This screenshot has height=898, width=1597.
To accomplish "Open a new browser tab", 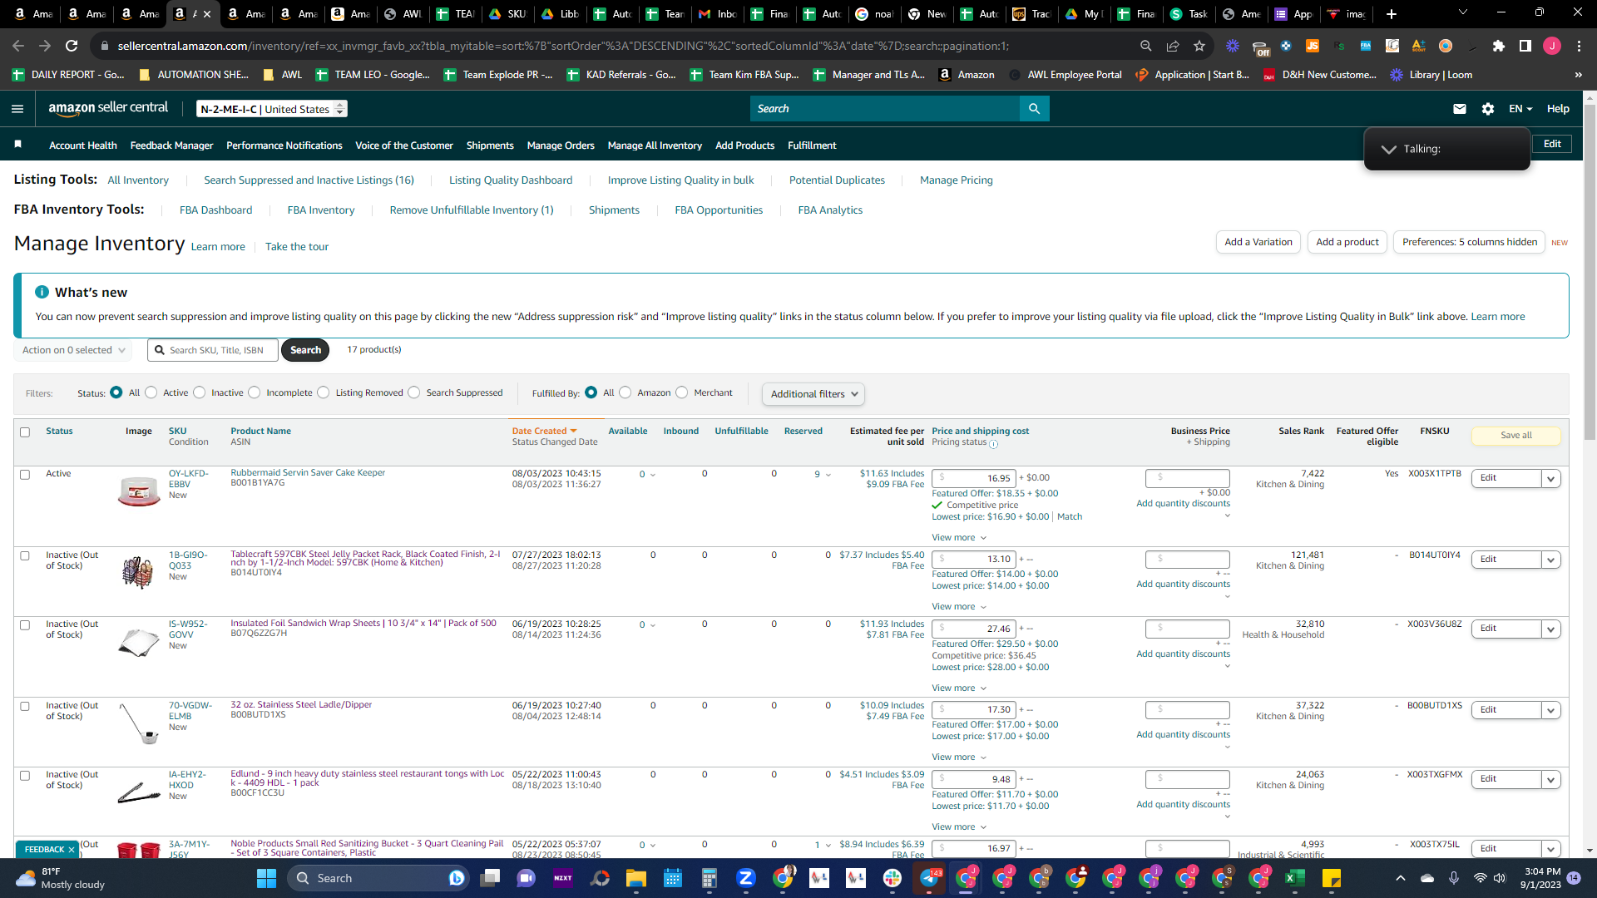I will point(1392,14).
